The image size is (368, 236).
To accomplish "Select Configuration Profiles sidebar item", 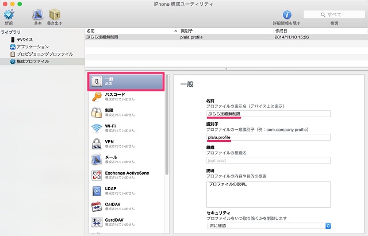I will [x=42, y=61].
